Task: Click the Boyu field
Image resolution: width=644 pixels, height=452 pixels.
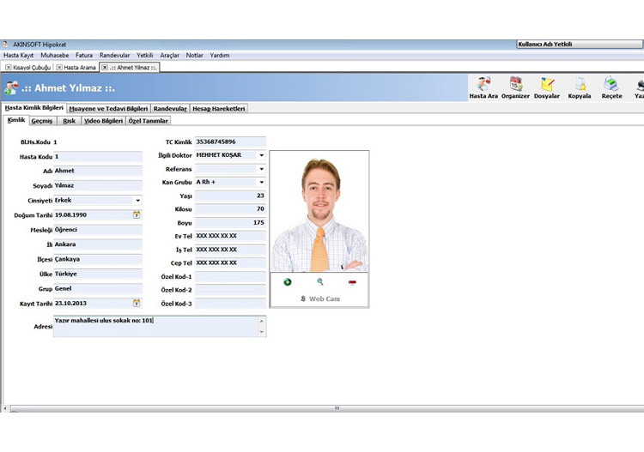Action: click(x=230, y=222)
